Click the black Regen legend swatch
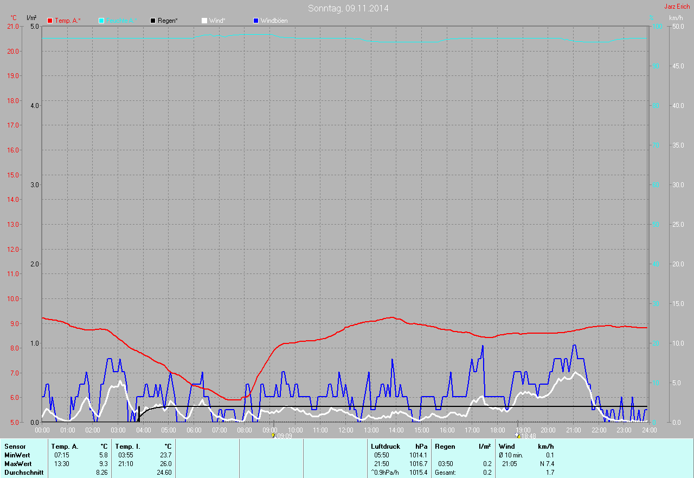The height and width of the screenshot is (478, 694). coord(153,21)
